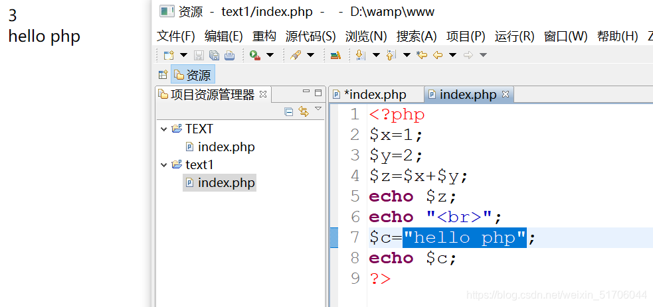Click on the code line $z=$x+$y;

pos(419,176)
